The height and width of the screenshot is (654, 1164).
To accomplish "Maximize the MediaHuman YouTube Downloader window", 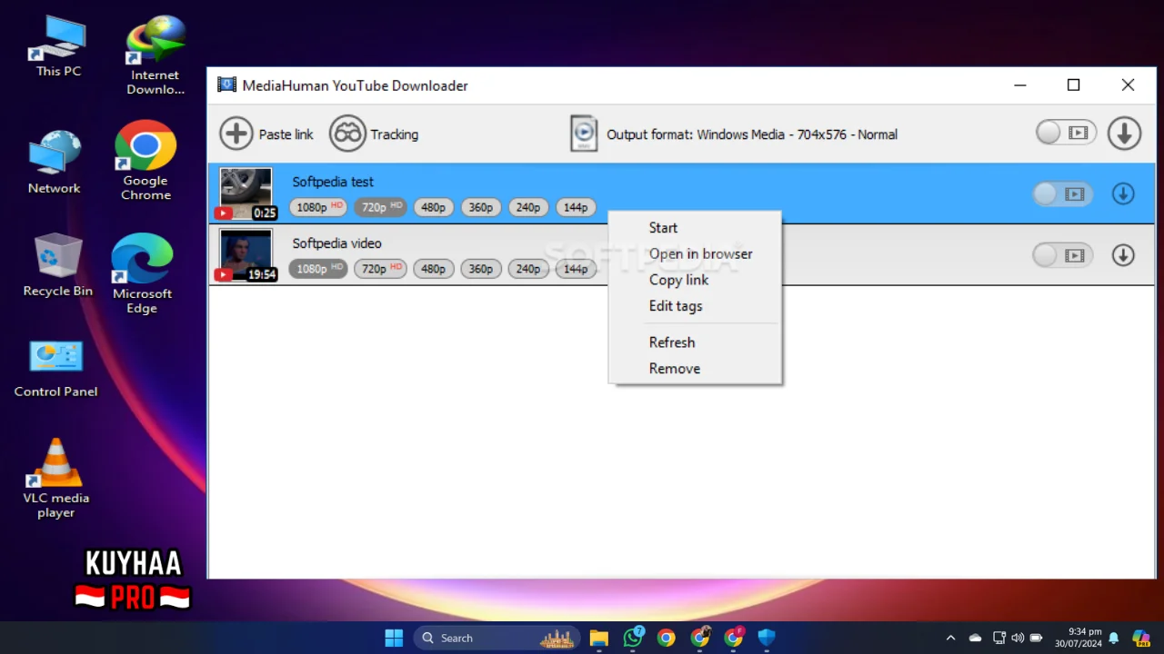I will pyautogui.click(x=1073, y=85).
